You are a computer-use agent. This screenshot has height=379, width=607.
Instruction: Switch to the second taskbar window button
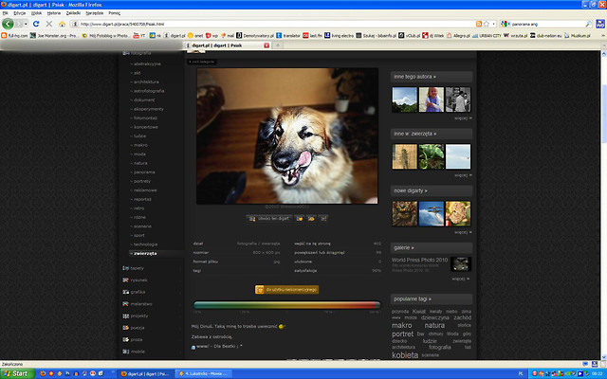coord(203,373)
